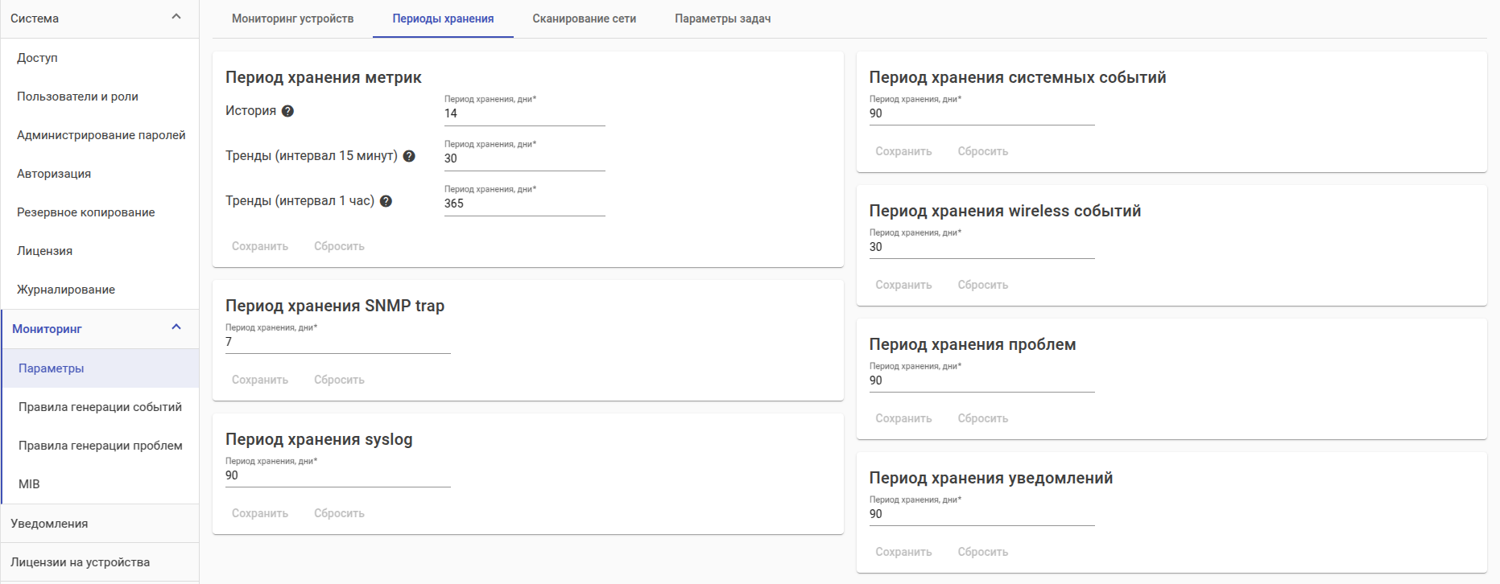The height and width of the screenshot is (584, 1500).
Task: Go to Параметры задач tab
Action: coord(722,19)
